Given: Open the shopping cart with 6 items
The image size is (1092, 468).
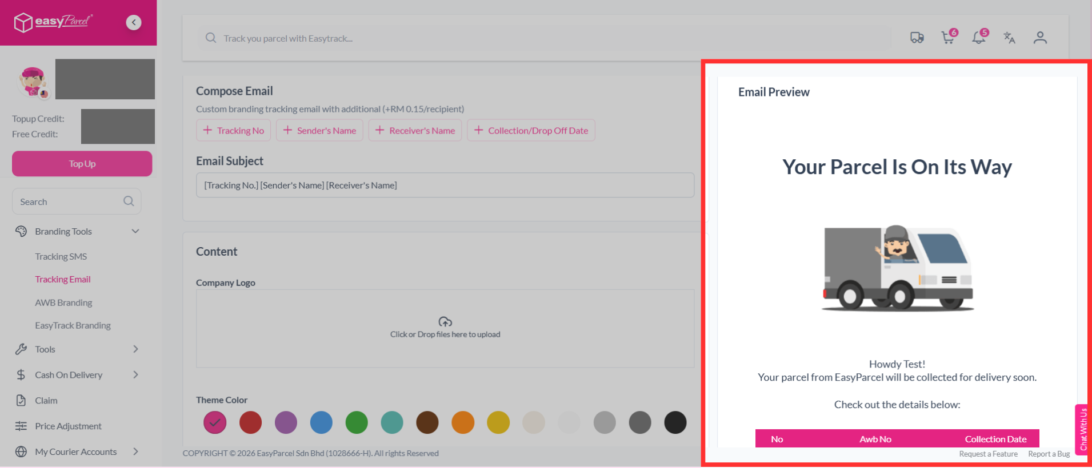Looking at the screenshot, I should tap(949, 37).
